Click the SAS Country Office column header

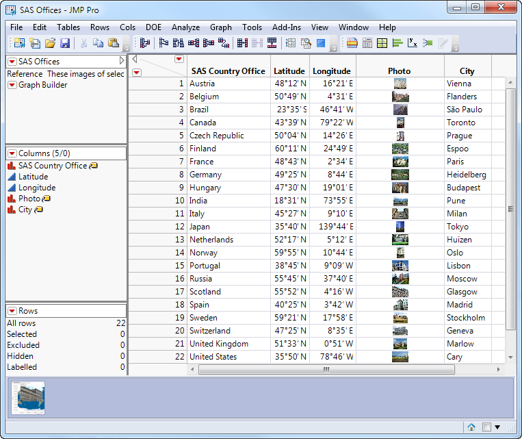[228, 71]
